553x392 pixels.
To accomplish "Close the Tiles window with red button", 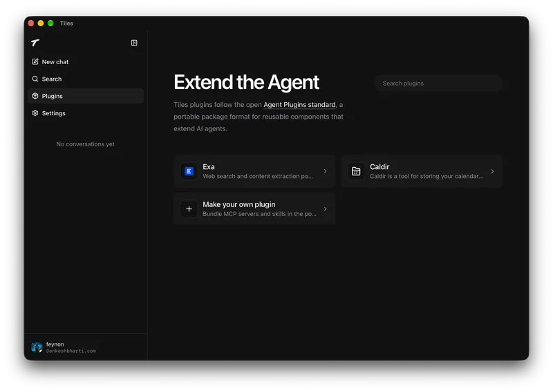I will pyautogui.click(x=30, y=23).
